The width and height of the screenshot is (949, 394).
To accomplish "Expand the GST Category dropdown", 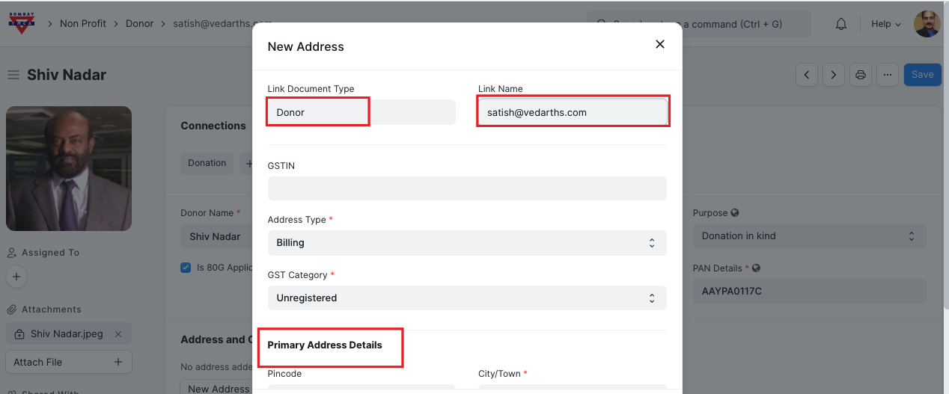I will (467, 298).
